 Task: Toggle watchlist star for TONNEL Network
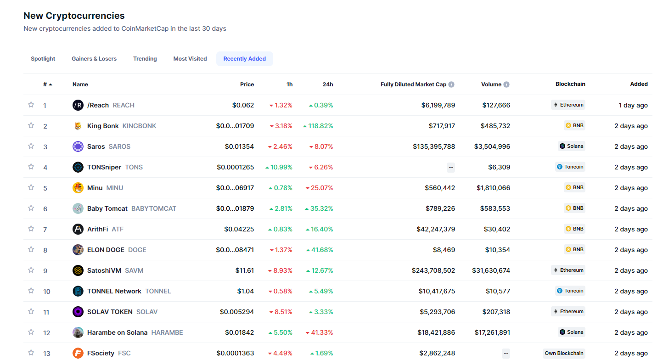tap(31, 291)
